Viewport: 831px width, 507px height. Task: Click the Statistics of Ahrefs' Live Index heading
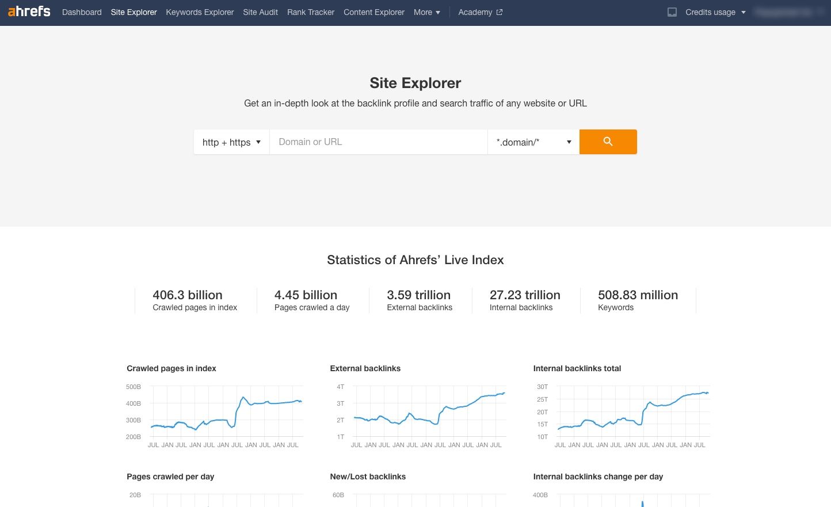(x=415, y=260)
